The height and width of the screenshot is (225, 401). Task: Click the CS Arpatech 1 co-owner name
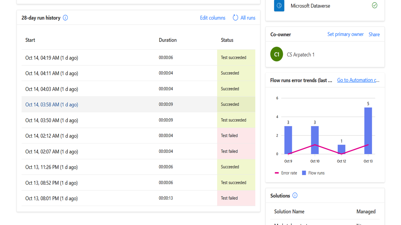pyautogui.click(x=301, y=55)
